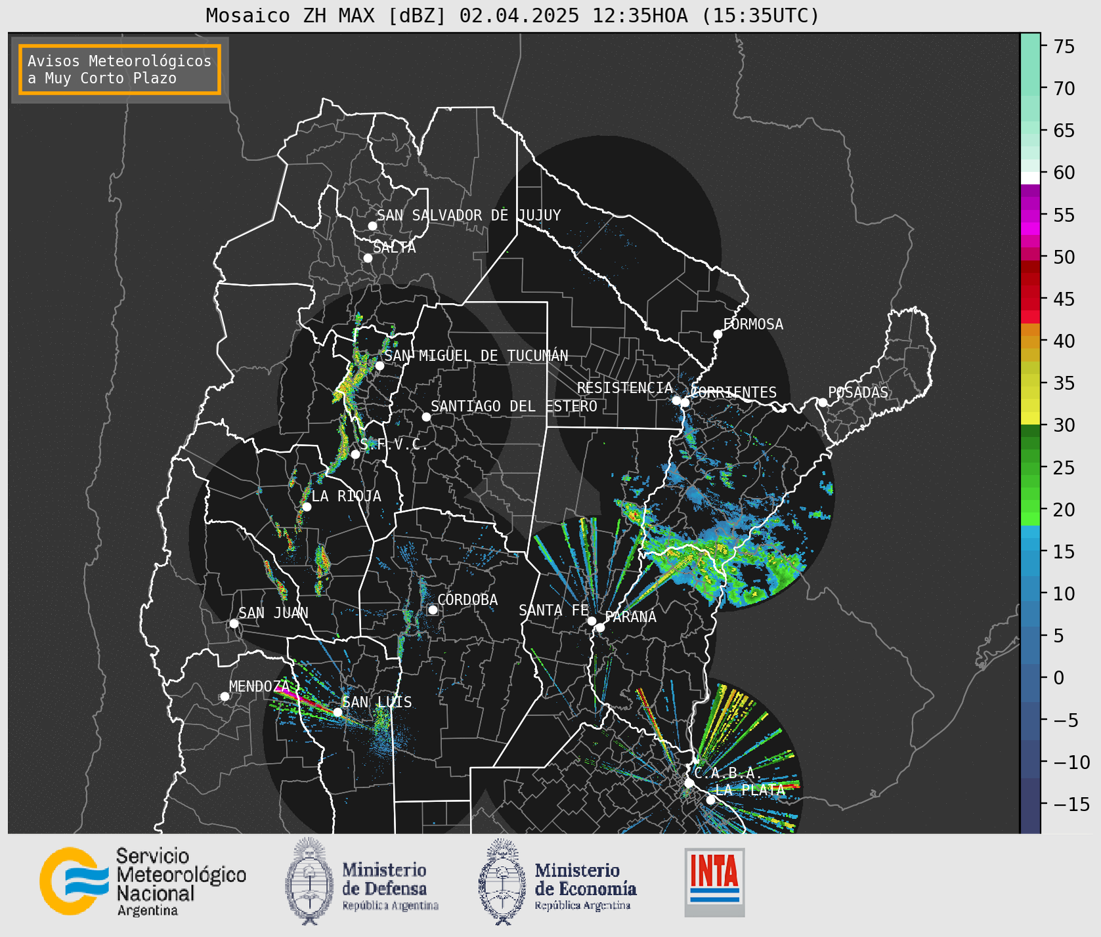Screen dimensions: 1101x937
Task: Select the San Juan city marker
Action: 234,623
